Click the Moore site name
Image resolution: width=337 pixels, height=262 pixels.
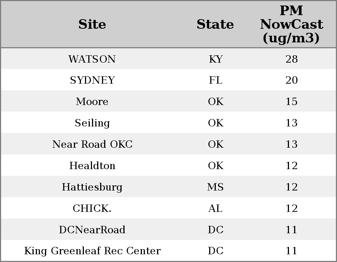click(x=92, y=102)
